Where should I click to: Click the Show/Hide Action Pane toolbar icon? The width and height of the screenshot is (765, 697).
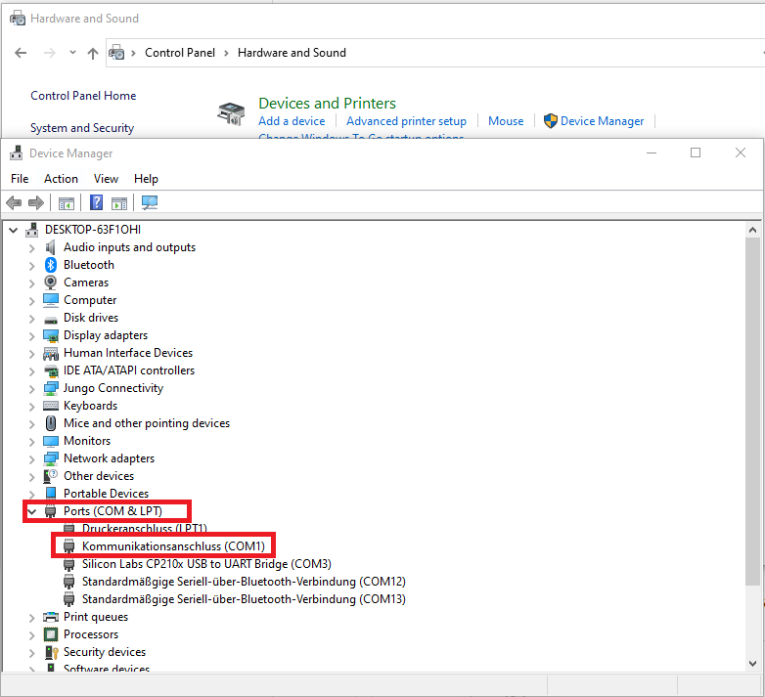coord(119,203)
